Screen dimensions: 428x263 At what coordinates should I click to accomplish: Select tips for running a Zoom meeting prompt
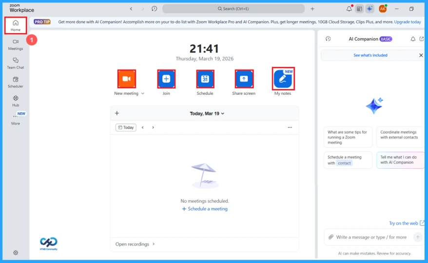pos(348,137)
